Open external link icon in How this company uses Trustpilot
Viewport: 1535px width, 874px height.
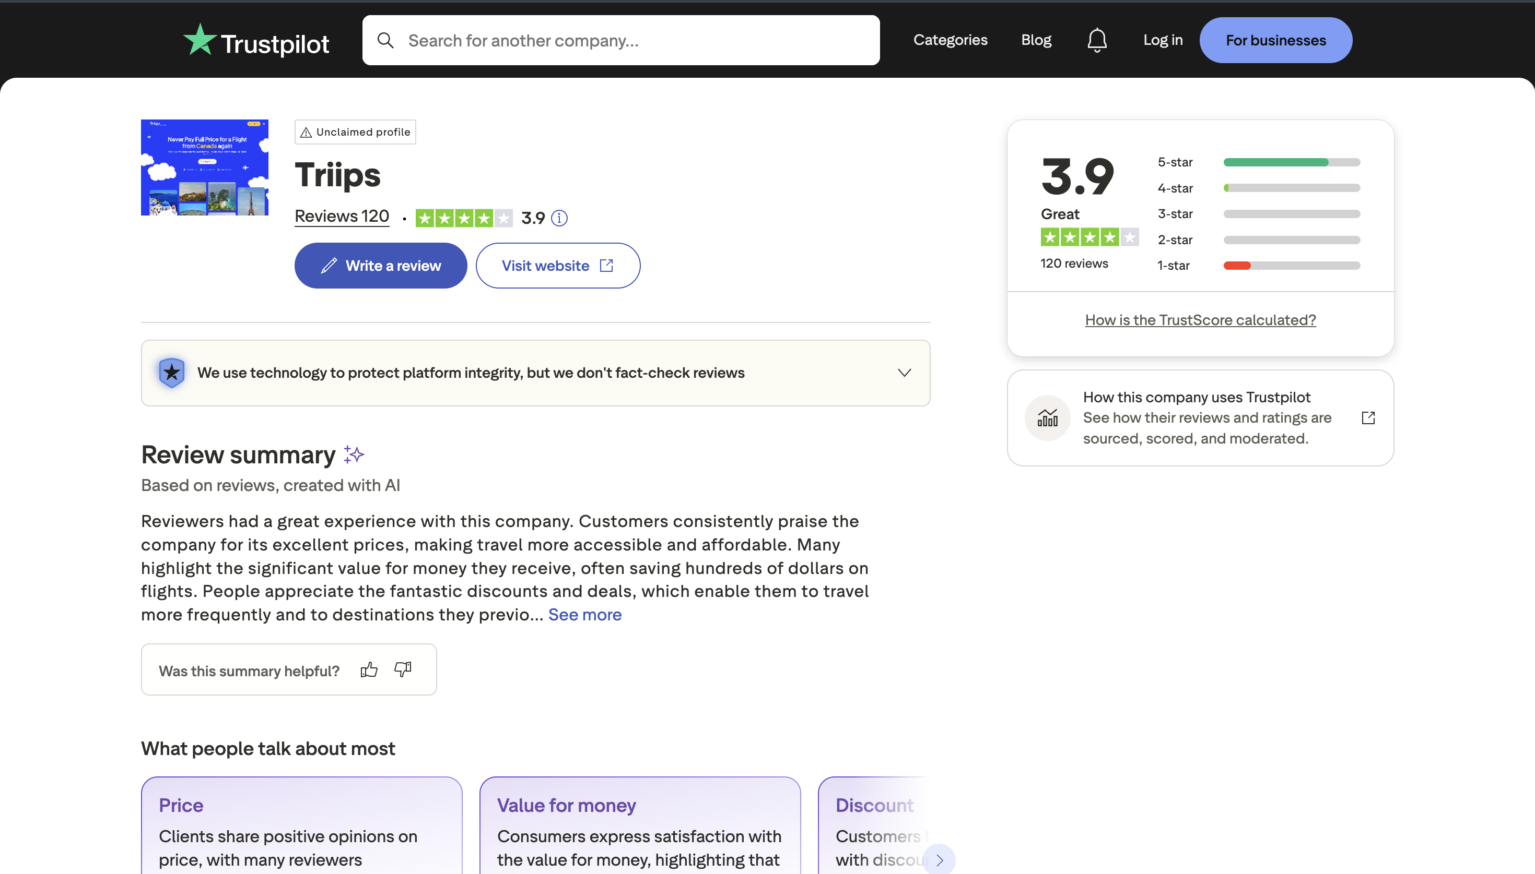pyautogui.click(x=1368, y=417)
